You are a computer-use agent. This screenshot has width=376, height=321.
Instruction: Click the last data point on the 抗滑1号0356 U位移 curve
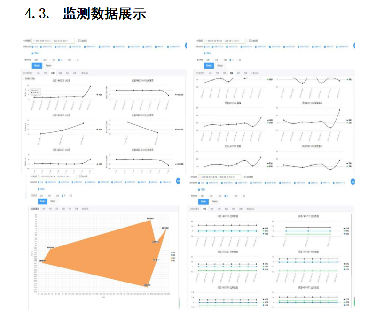pyautogui.click(x=90, y=86)
